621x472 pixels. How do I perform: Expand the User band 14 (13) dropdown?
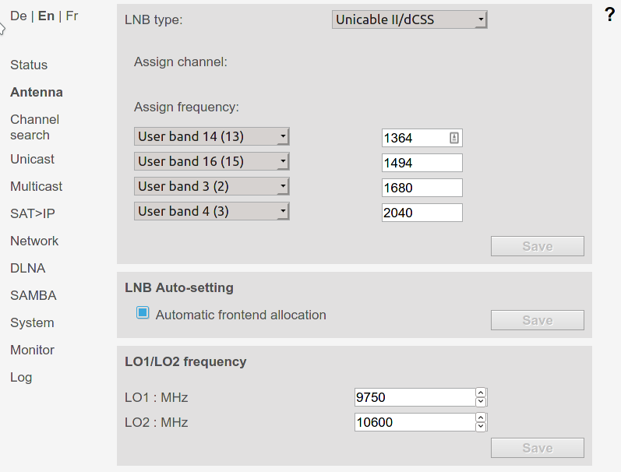(212, 136)
